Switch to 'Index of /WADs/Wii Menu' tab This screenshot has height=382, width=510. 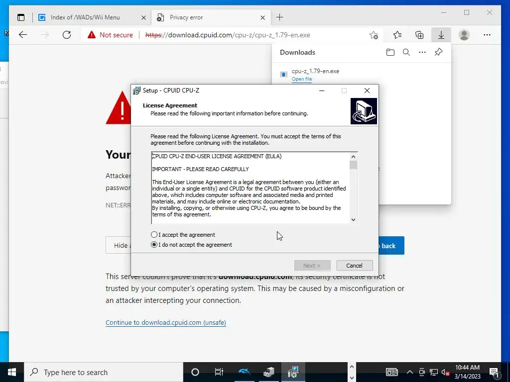point(85,17)
